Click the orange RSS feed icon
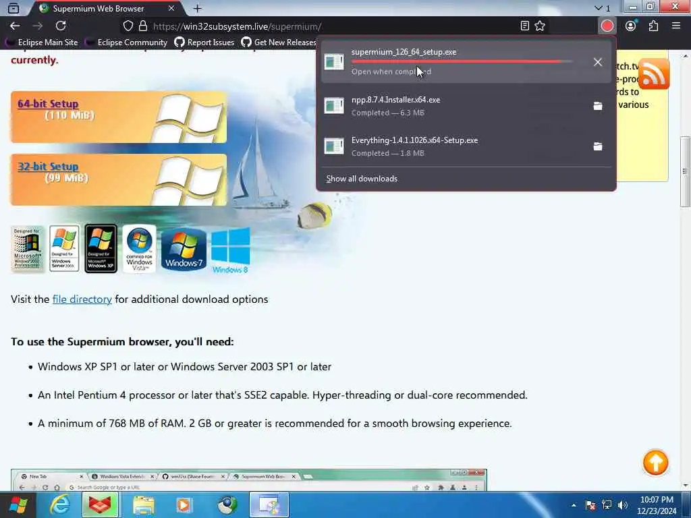This screenshot has height=518, width=691. pyautogui.click(x=654, y=74)
